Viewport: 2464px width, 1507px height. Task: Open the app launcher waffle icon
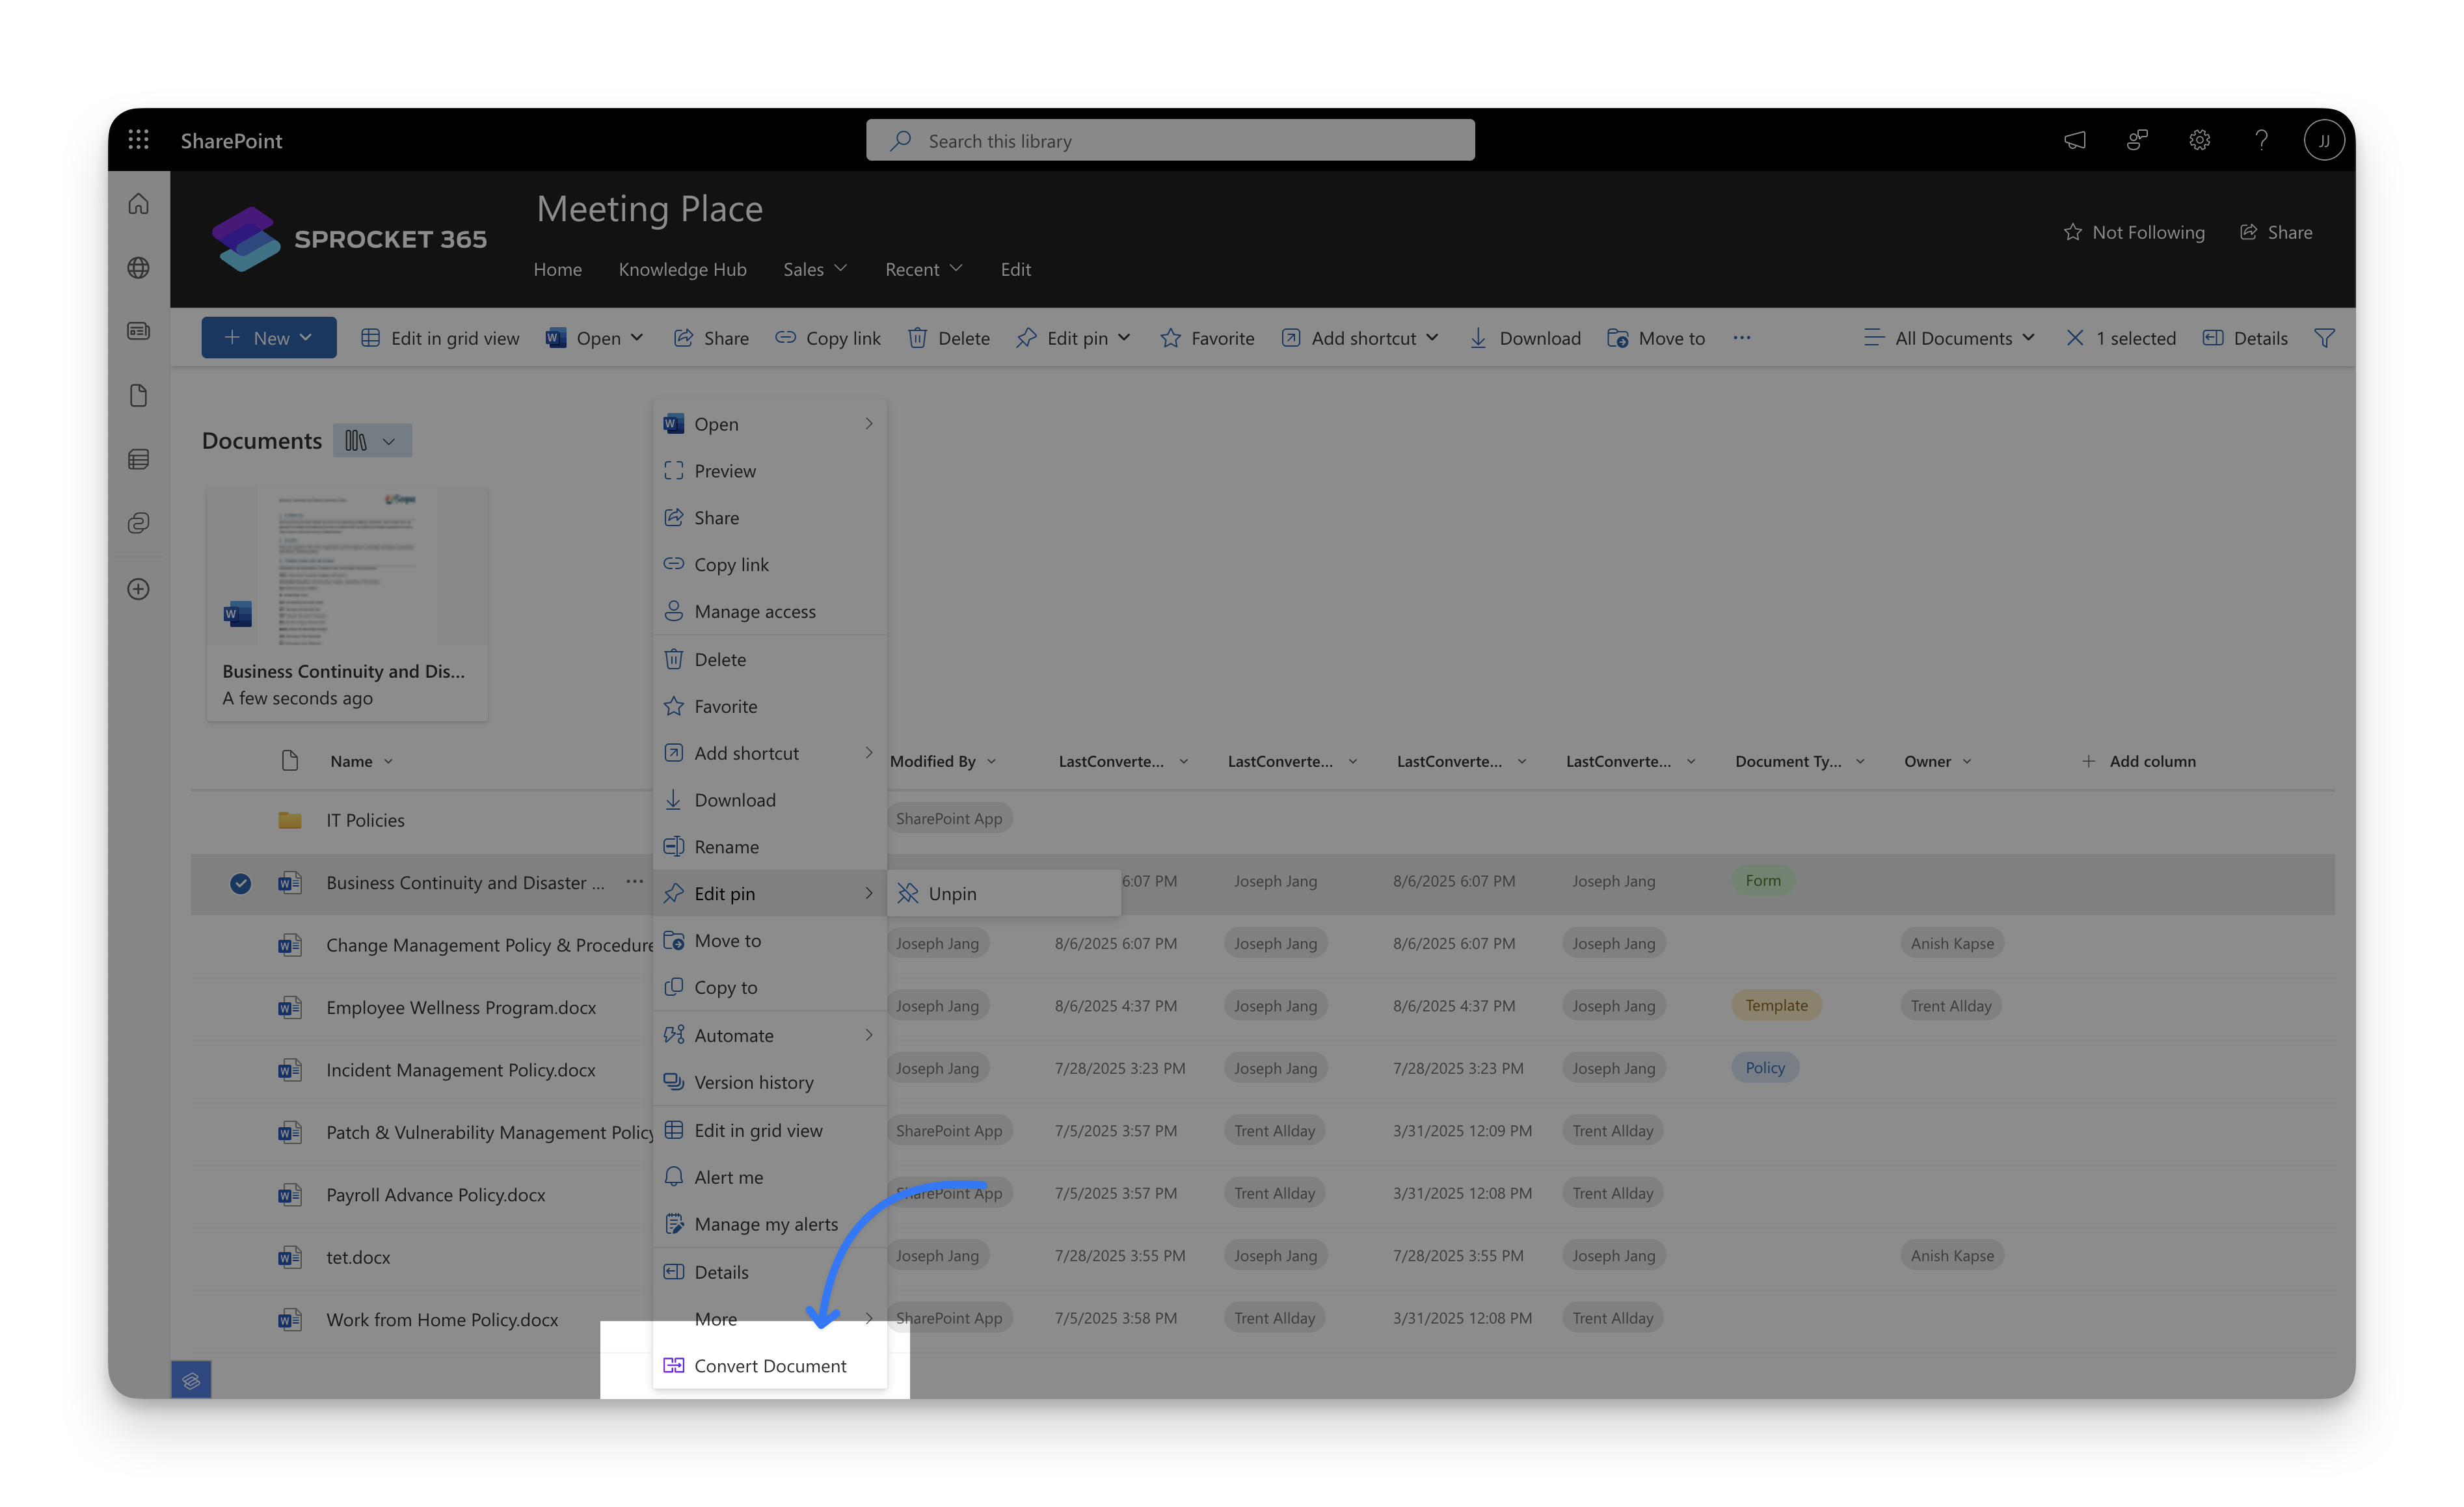pos(139,140)
